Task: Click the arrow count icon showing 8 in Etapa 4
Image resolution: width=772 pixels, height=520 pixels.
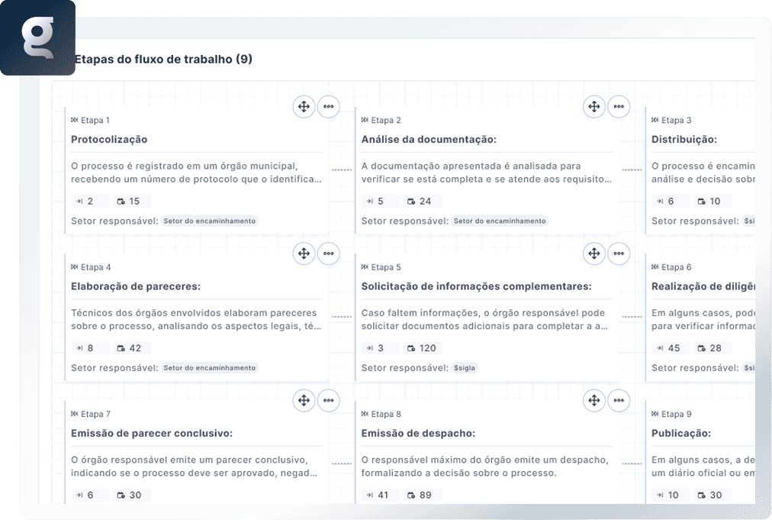Action: [x=79, y=348]
